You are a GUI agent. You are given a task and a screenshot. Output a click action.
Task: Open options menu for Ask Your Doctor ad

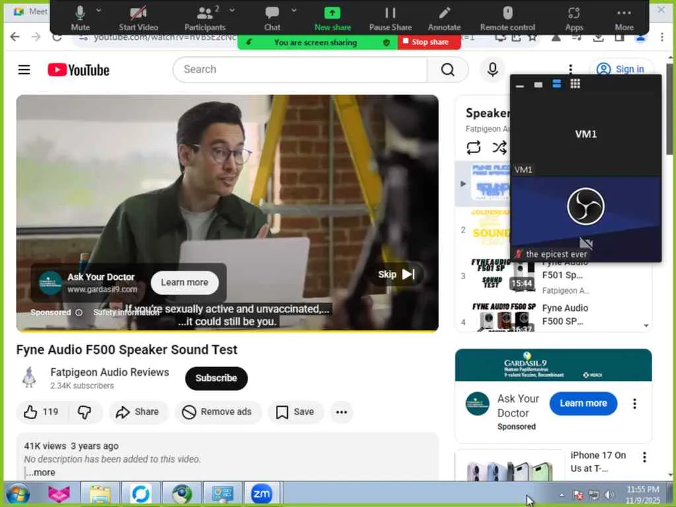pyautogui.click(x=634, y=404)
